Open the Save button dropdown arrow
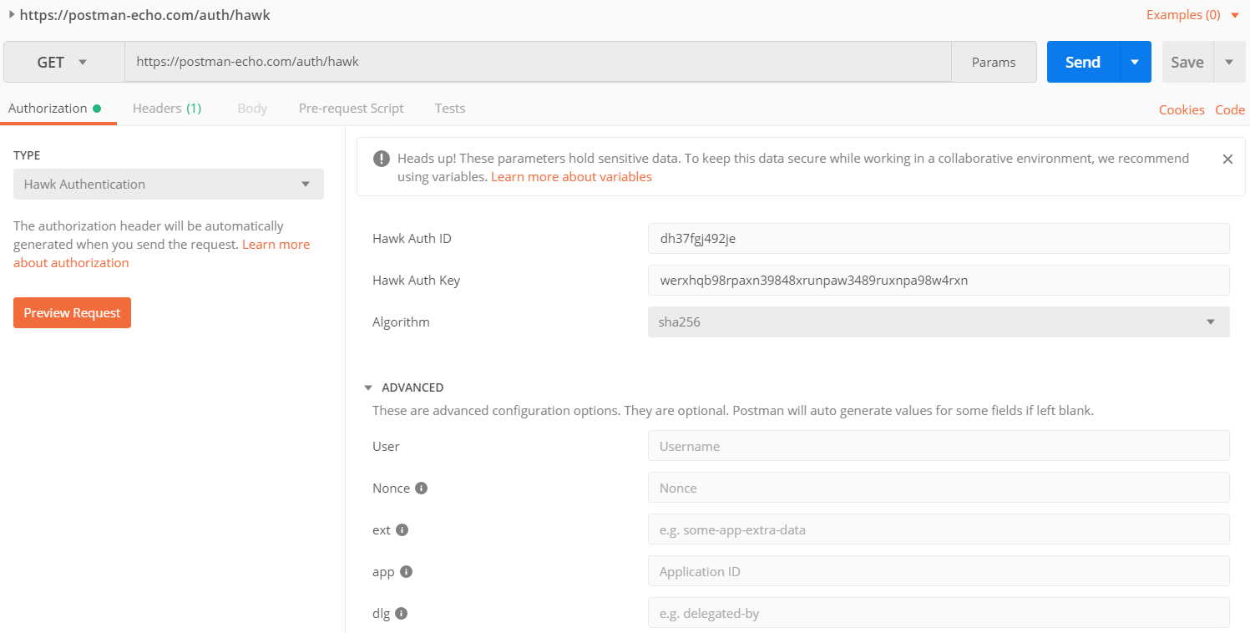 coord(1229,62)
